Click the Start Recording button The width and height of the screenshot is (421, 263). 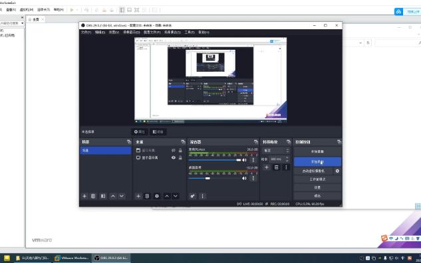(317, 162)
